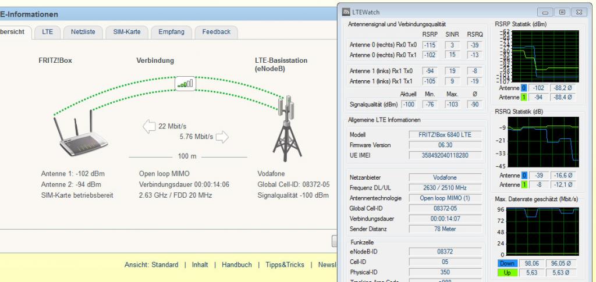Click the blue Antenne 0 RSRP swatch
The image size is (596, 282).
pos(524,88)
